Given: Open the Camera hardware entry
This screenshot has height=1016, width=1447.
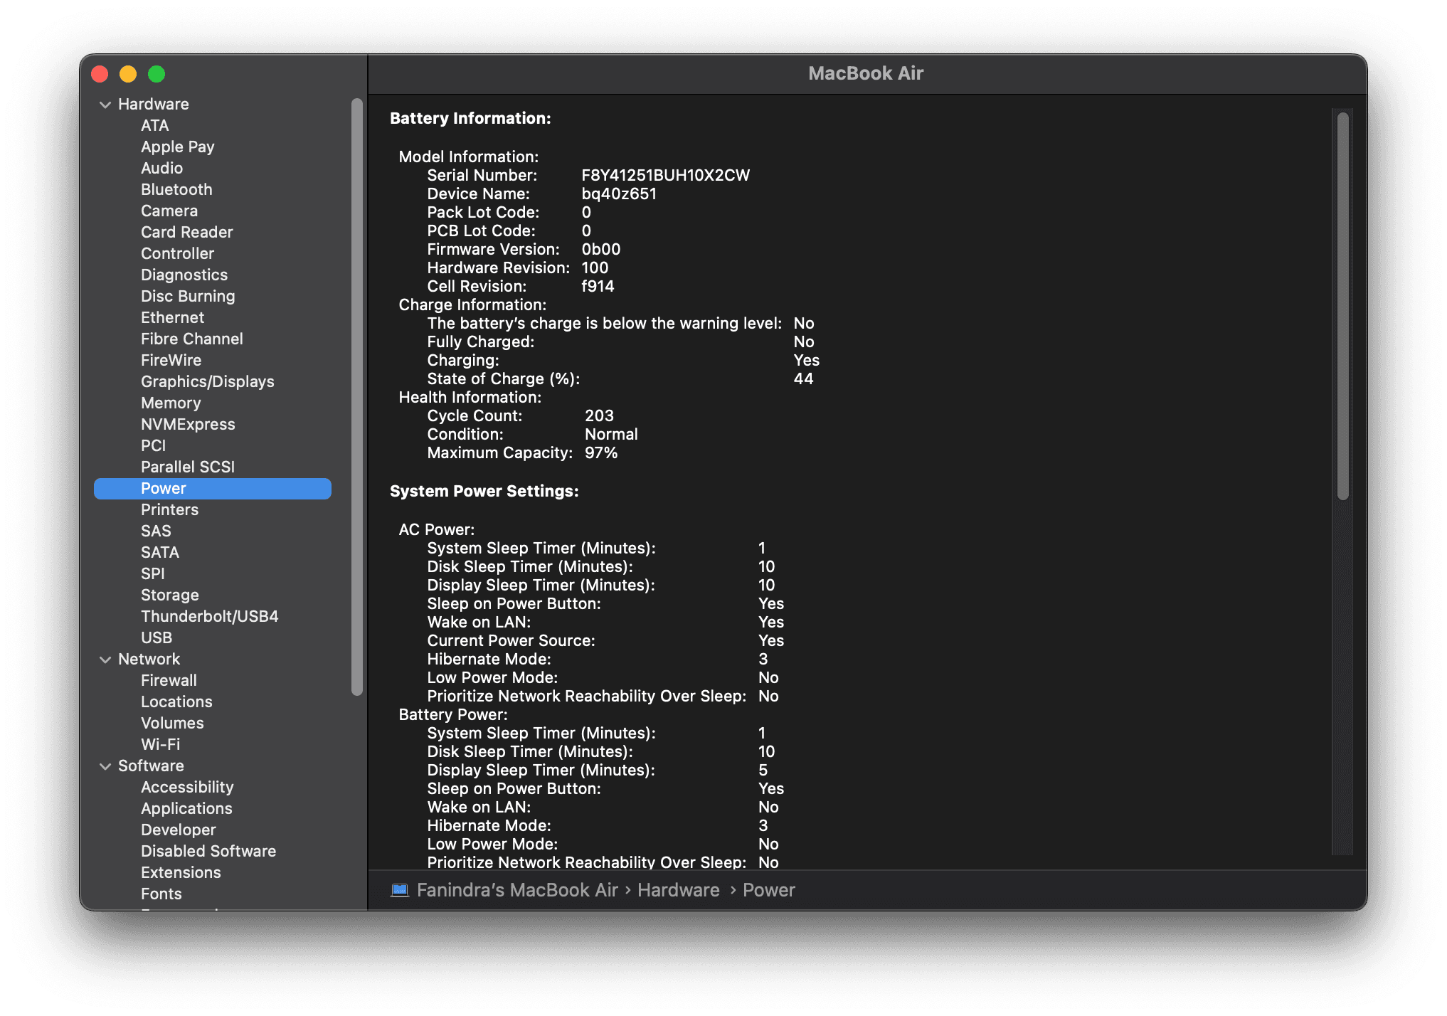Looking at the screenshot, I should pyautogui.click(x=169, y=211).
